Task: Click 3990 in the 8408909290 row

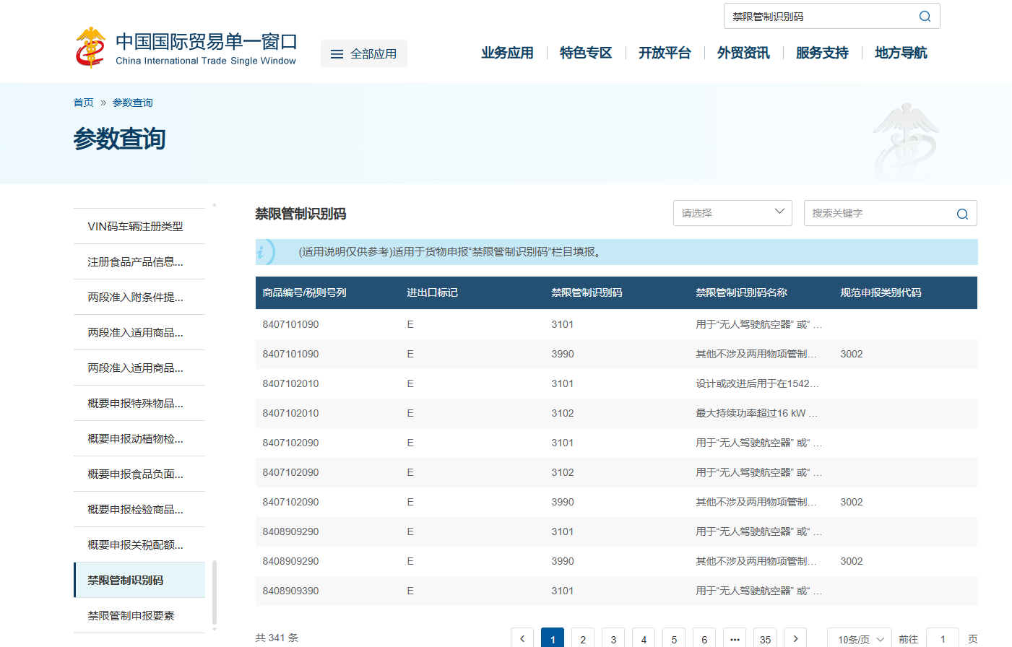Action: click(563, 561)
